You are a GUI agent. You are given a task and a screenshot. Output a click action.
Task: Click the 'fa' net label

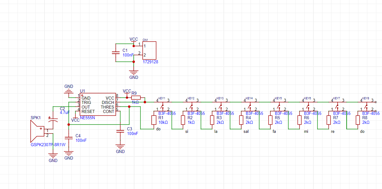[274, 132]
